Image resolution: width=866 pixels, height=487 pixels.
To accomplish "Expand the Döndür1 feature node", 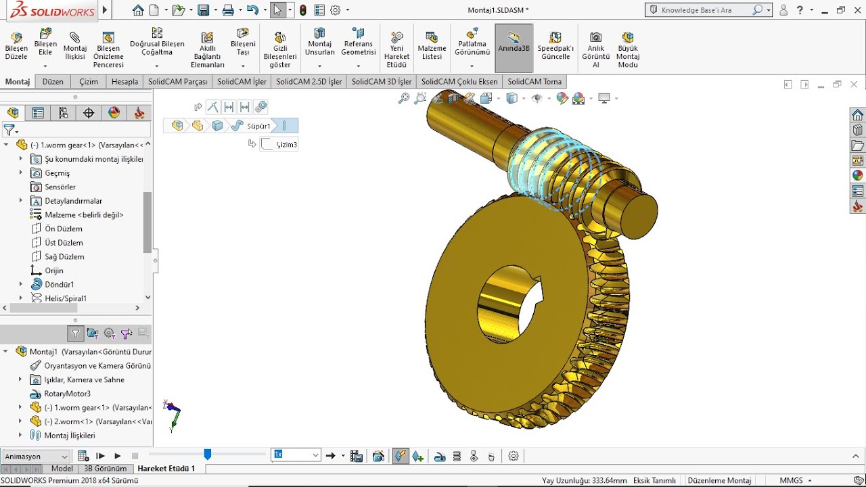I will [x=20, y=284].
